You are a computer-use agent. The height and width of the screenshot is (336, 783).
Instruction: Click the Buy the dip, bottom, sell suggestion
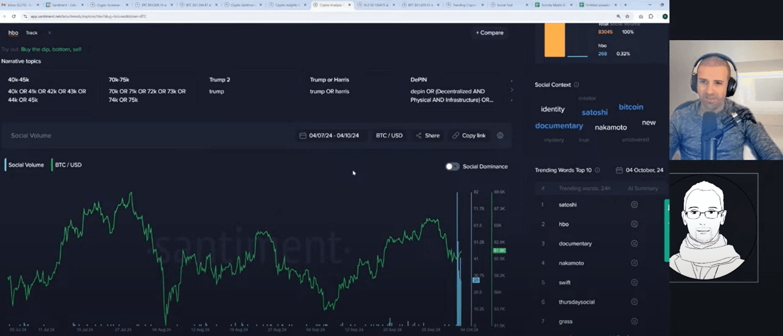(51, 49)
